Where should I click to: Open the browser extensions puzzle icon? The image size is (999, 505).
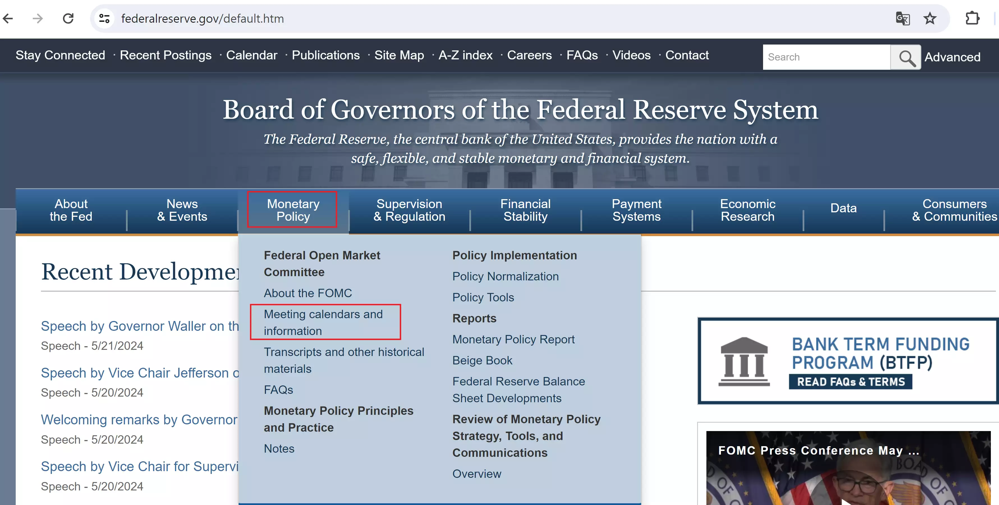click(x=972, y=18)
